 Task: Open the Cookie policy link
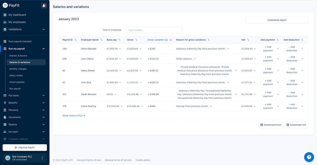coord(143,160)
